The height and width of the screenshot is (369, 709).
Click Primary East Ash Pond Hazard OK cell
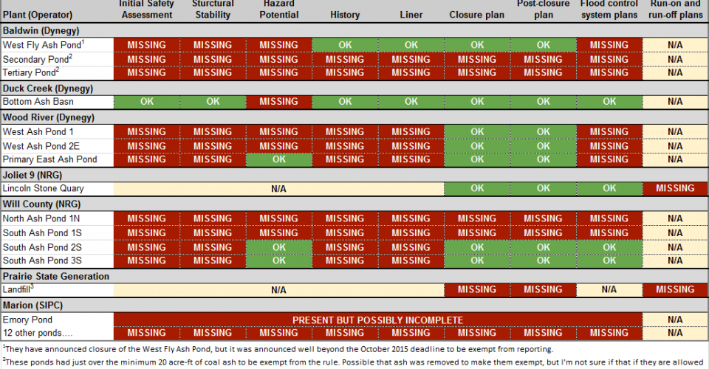pos(279,159)
